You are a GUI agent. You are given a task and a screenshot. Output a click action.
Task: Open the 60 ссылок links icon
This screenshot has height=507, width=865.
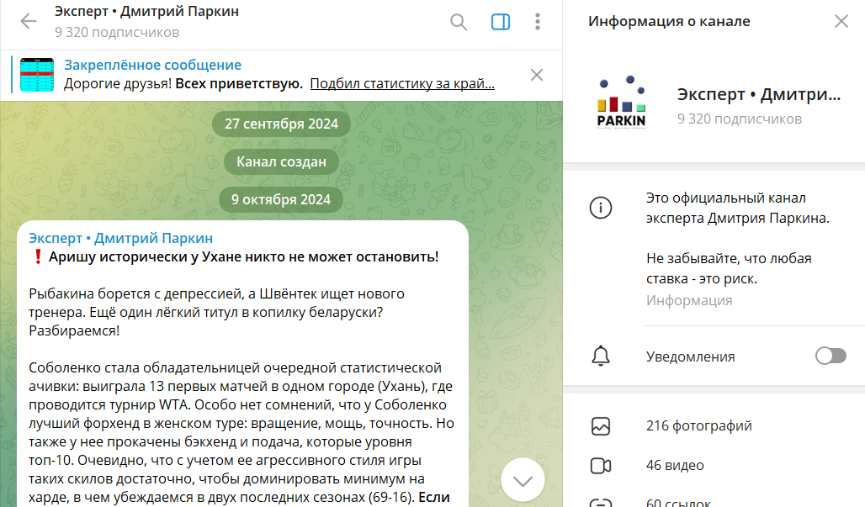[601, 503]
